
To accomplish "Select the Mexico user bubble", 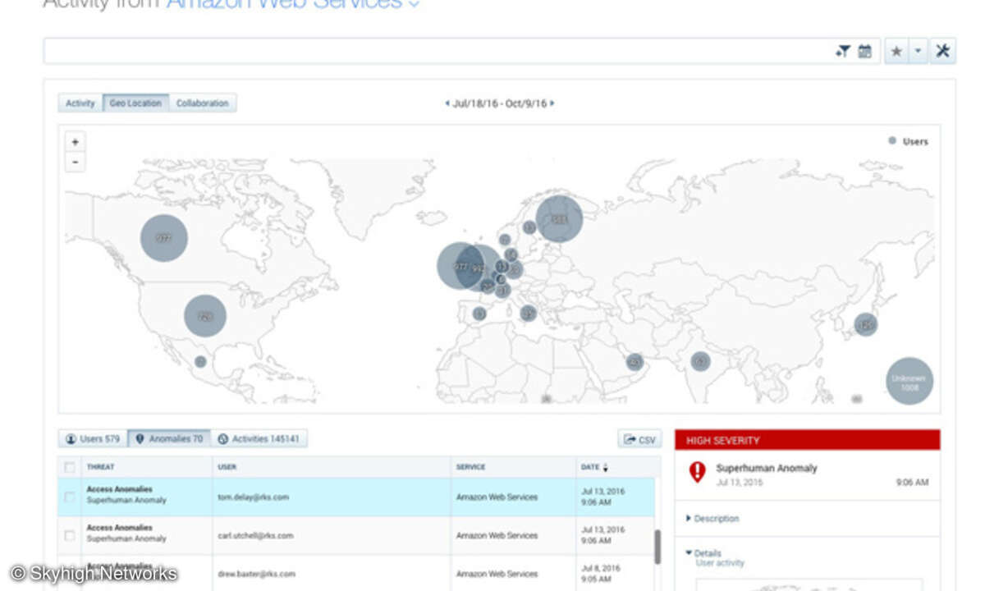I will (x=200, y=361).
